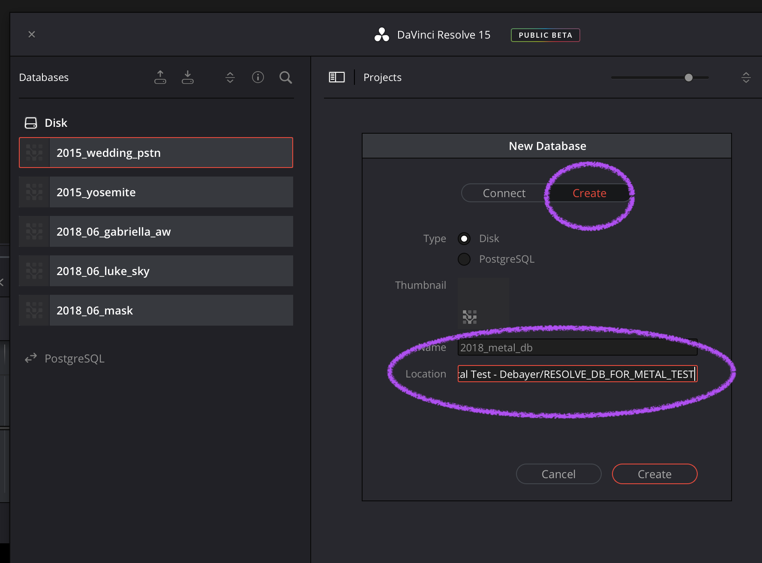
Task: Click the DaVinci Resolve logo icon
Action: pyautogui.click(x=381, y=35)
